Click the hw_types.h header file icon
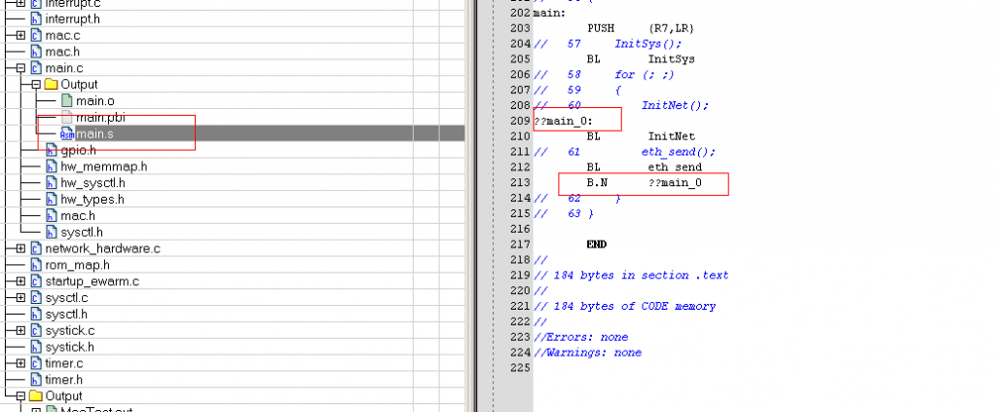The height and width of the screenshot is (412, 997). click(x=52, y=199)
